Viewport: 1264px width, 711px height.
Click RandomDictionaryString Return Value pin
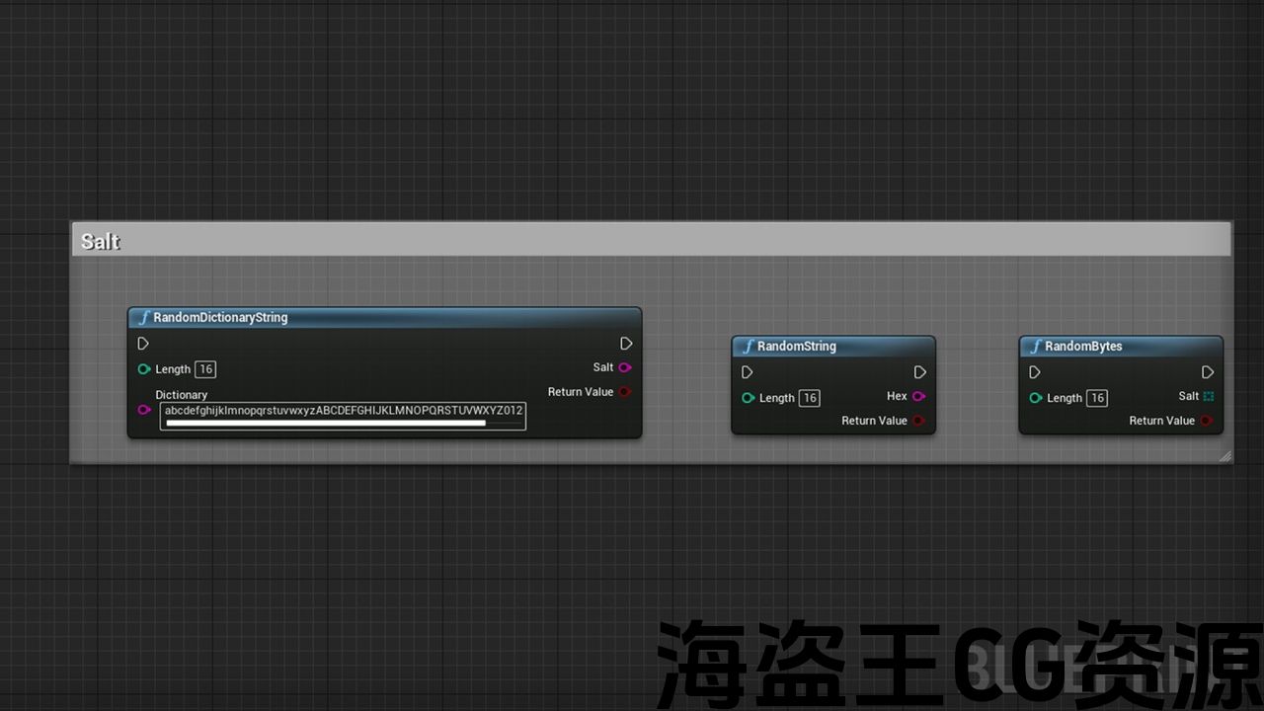624,392
